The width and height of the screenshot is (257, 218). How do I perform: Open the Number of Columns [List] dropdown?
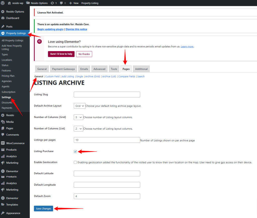coord(79,128)
